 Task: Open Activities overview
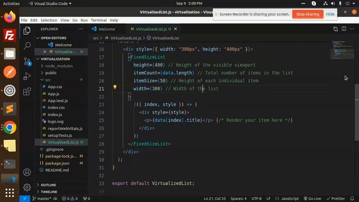pyautogui.click(x=11, y=3)
